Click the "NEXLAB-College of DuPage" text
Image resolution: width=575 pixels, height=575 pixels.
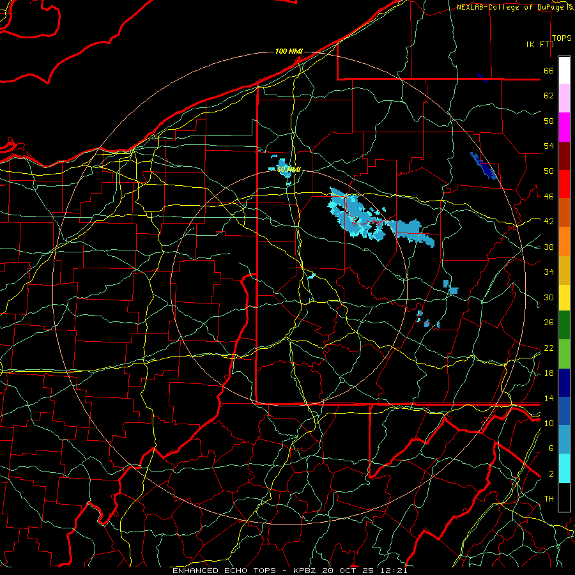click(x=511, y=7)
